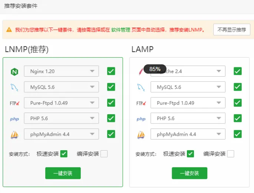Click the LNMP(推荐) heading
Screen dimensions: 254x193
click(27, 49)
